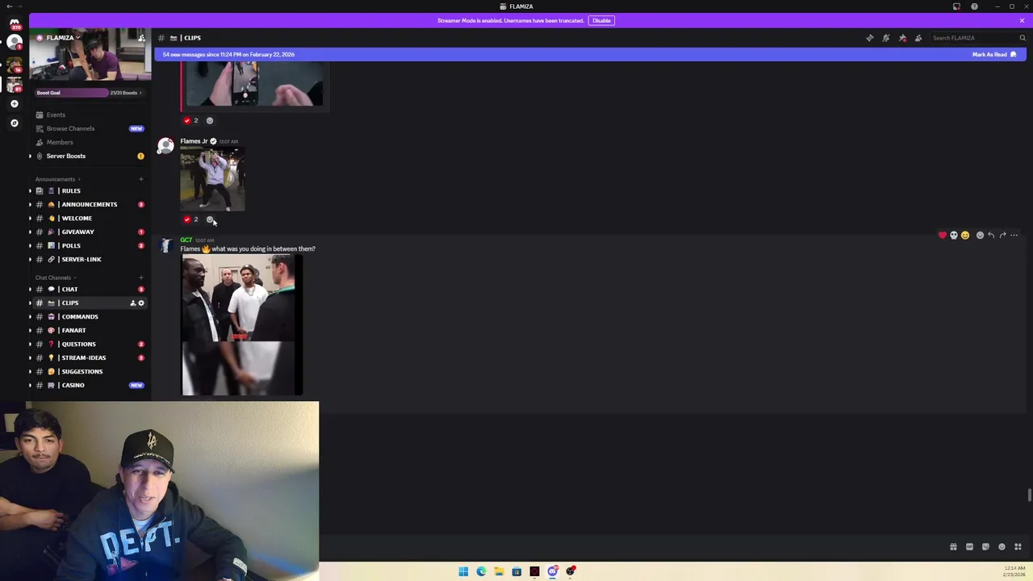Open the Threads icon in channel header
Screen dimensions: 1033x581
tap(869, 38)
